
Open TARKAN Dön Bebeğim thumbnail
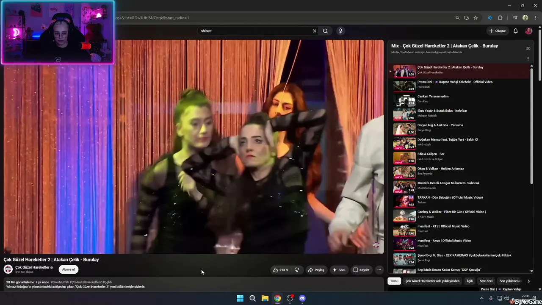404,200
